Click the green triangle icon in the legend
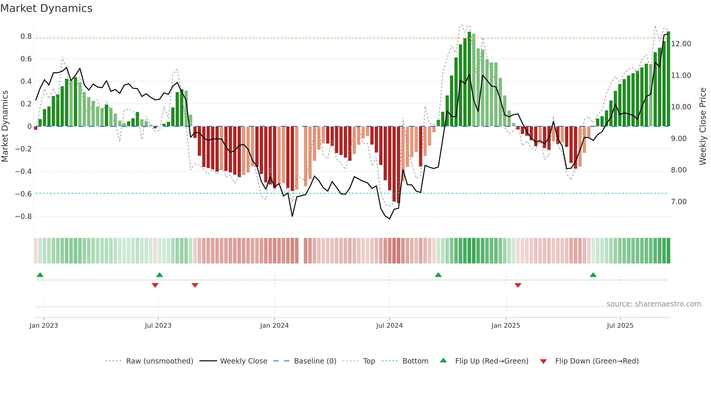 (443, 360)
